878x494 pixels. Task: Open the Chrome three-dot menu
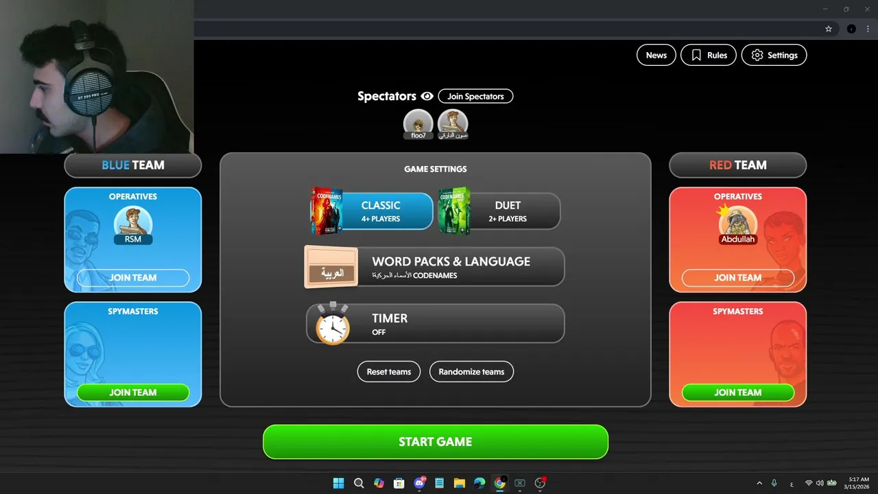(868, 29)
